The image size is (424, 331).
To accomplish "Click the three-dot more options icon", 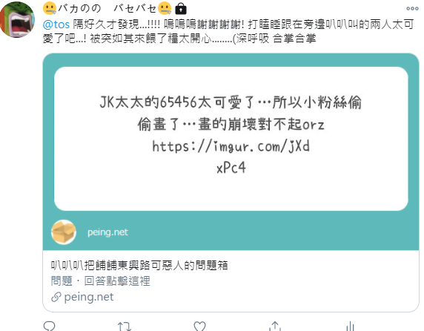I will click(412, 9).
